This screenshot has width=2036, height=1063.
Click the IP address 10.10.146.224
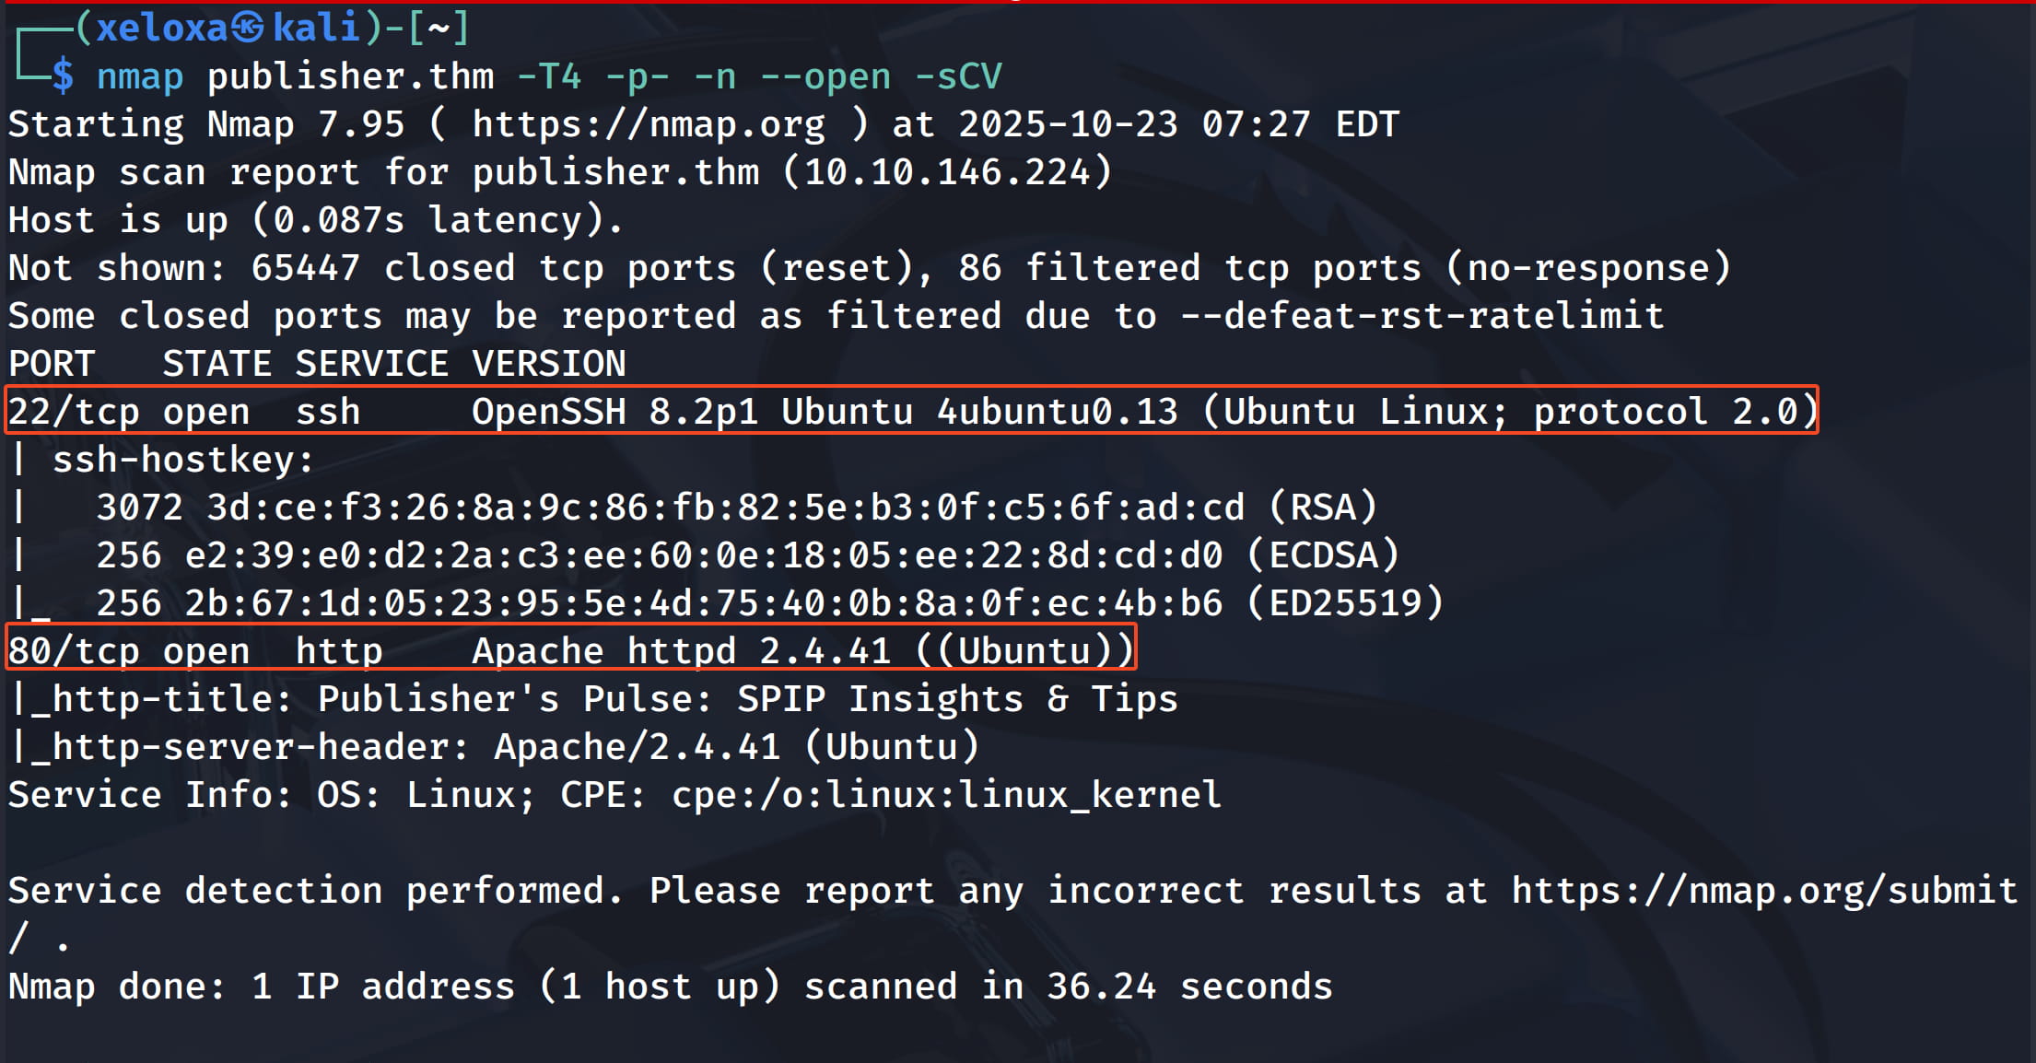(947, 172)
